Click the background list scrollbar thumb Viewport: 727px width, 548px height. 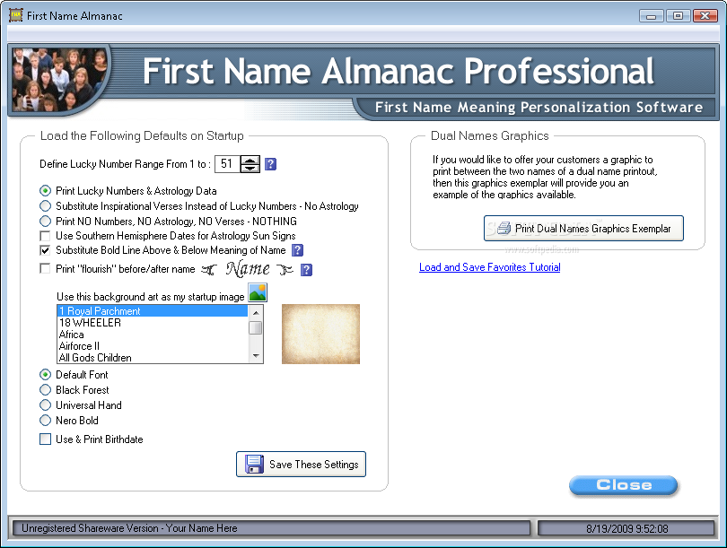(256, 328)
